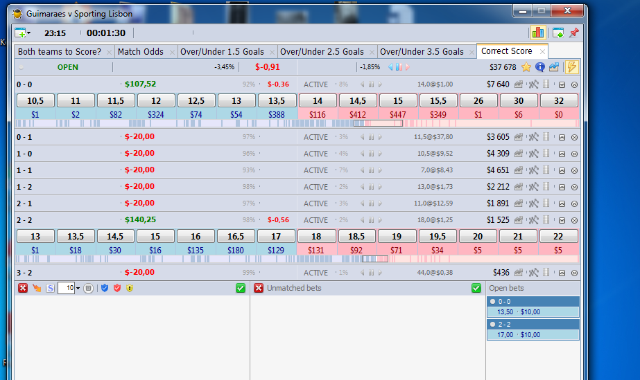Viewport: 640px width, 380px height.
Task: Open market info blue bubble icon
Action: click(539, 67)
